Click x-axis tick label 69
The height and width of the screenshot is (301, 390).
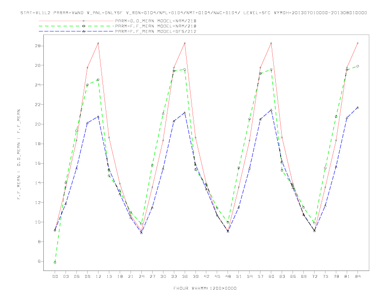(304, 276)
